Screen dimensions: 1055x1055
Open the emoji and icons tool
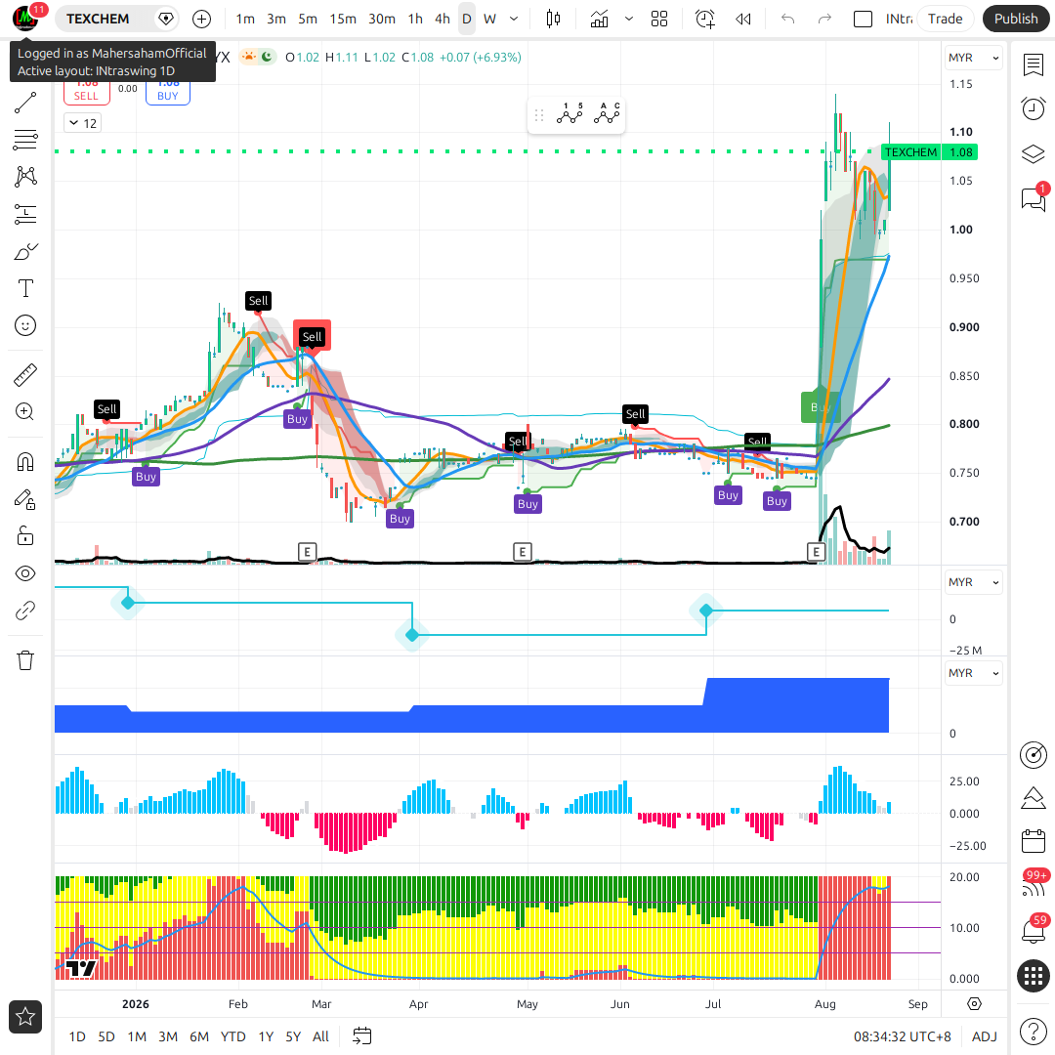click(x=25, y=325)
